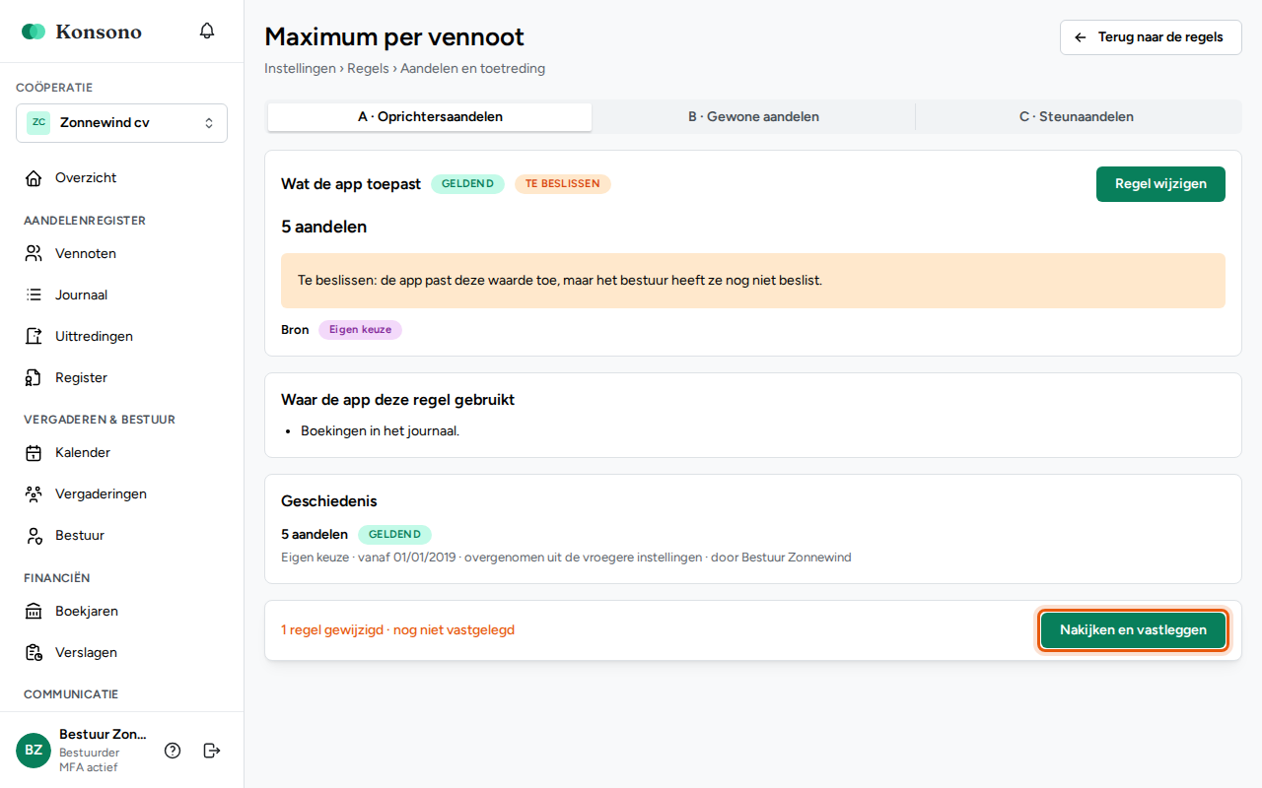
Task: Switch to B · Gewone aandelen tab
Action: click(753, 117)
